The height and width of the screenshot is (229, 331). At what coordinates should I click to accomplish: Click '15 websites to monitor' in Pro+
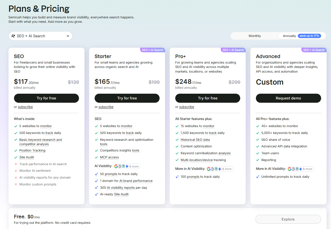point(197,126)
